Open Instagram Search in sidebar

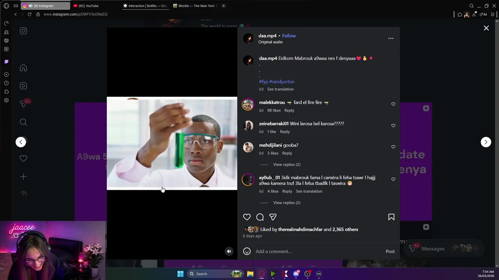coord(23,122)
